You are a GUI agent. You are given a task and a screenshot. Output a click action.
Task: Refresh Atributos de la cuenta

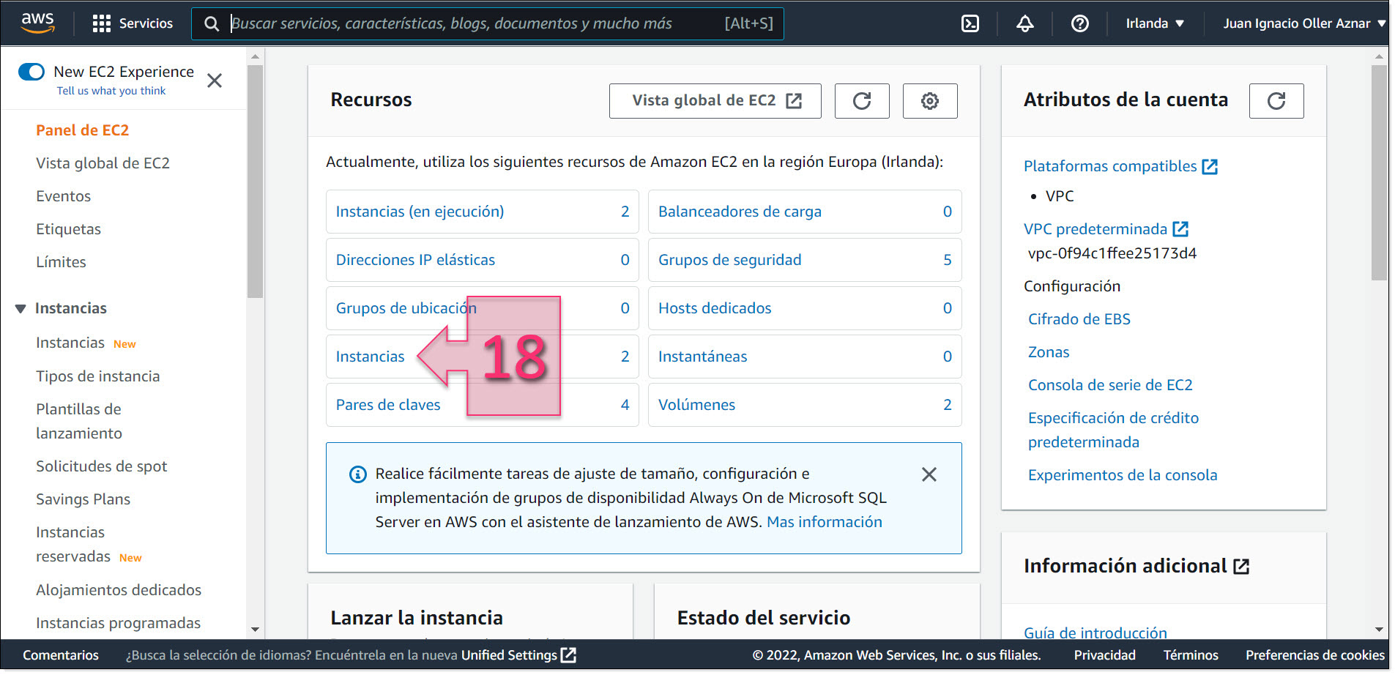[1276, 100]
